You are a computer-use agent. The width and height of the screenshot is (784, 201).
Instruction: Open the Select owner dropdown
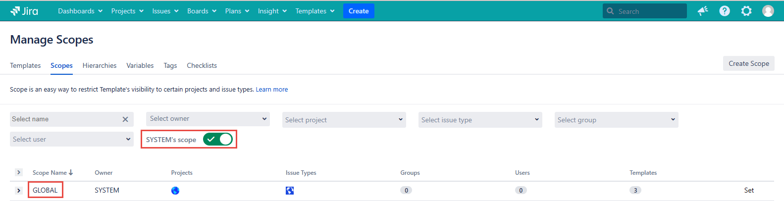point(208,119)
